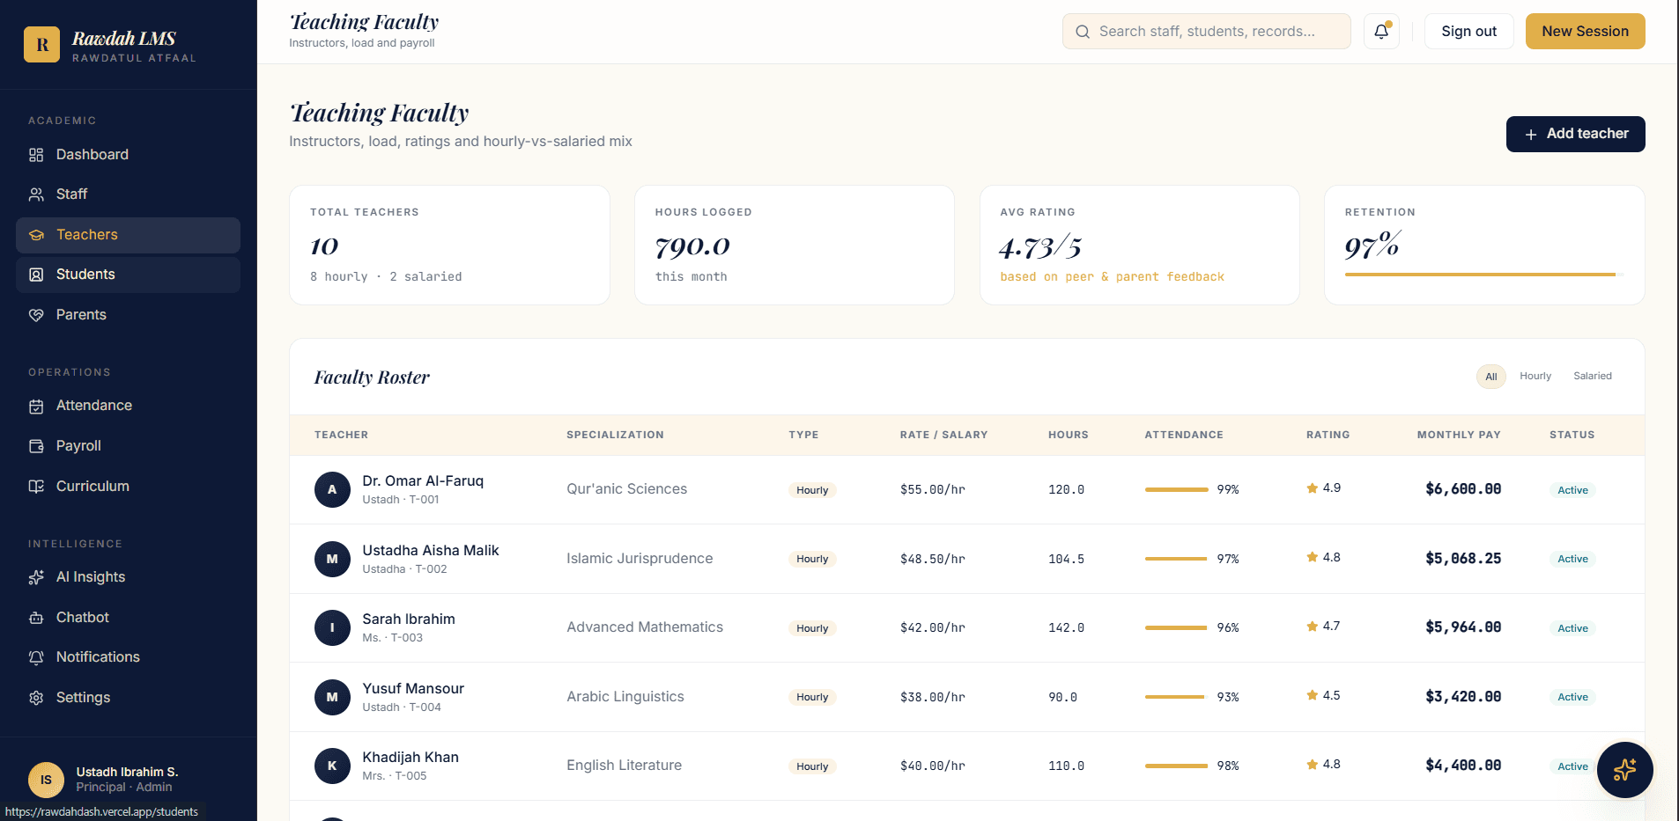The height and width of the screenshot is (821, 1679).
Task: Click the Students portrait icon
Action: coord(36,275)
